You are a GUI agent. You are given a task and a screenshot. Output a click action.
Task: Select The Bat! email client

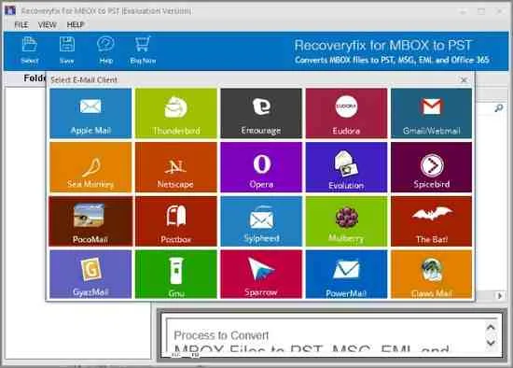tap(432, 221)
